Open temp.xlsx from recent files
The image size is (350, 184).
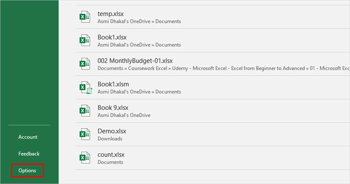[x=110, y=13]
